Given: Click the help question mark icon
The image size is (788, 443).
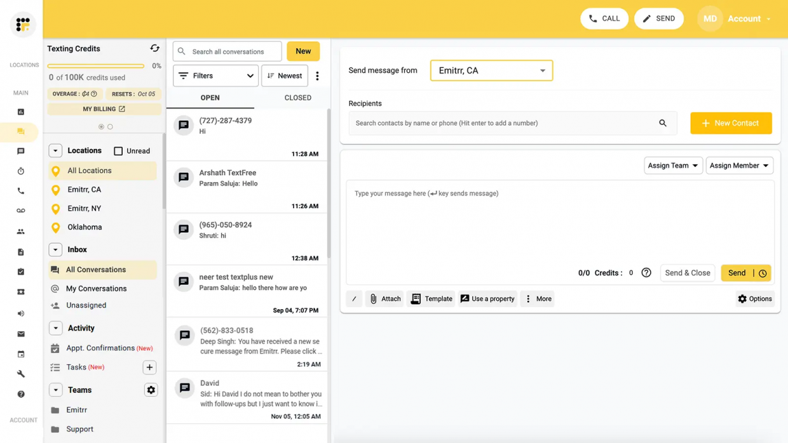Looking at the screenshot, I should 21,393.
